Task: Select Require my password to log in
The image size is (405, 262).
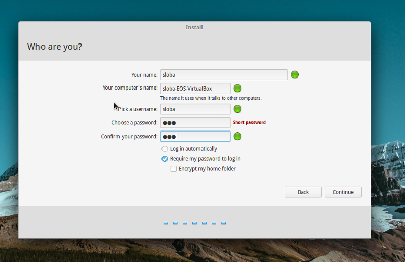Action: point(201,159)
